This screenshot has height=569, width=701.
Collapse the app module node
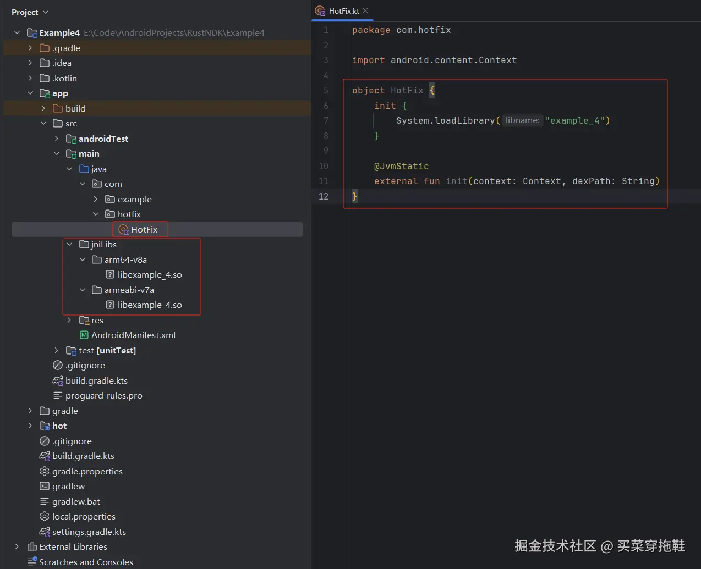(x=30, y=93)
